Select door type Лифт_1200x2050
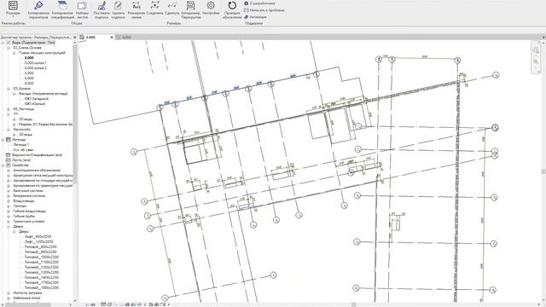This screenshot has width=546, height=307. 38,241
